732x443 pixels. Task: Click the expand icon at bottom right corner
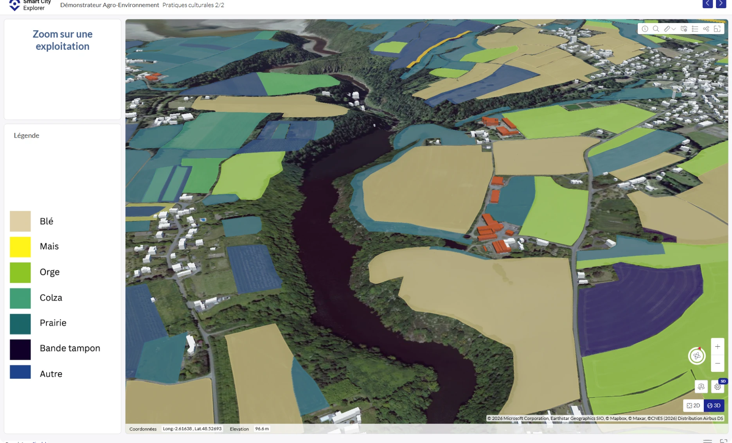723,441
